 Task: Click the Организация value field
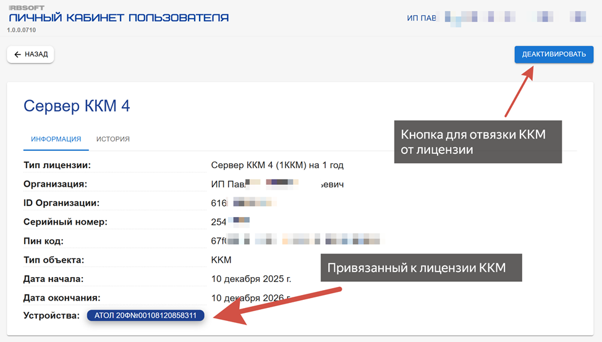277,184
